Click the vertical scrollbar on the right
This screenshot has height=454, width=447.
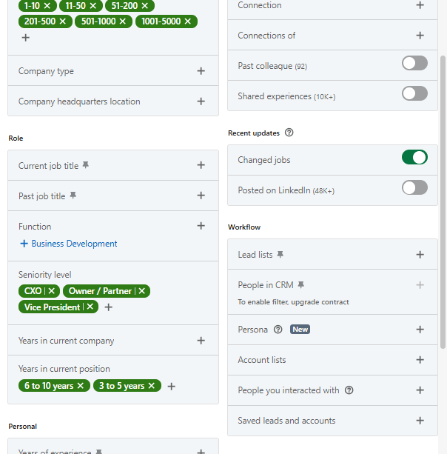click(443, 200)
